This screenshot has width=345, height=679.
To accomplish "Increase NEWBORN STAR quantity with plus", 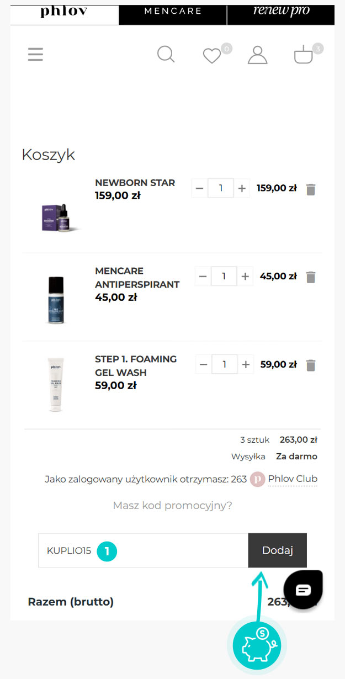I will (242, 188).
